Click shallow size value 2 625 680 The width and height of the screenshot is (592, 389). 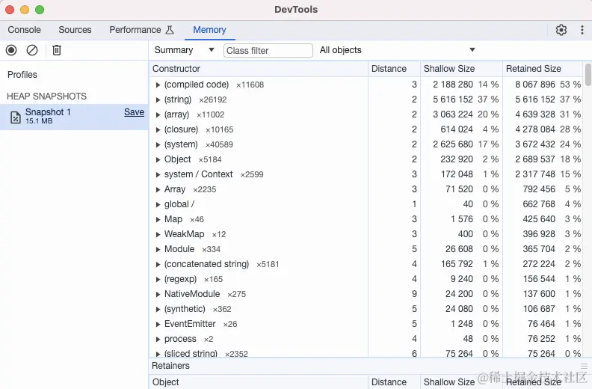(x=453, y=144)
